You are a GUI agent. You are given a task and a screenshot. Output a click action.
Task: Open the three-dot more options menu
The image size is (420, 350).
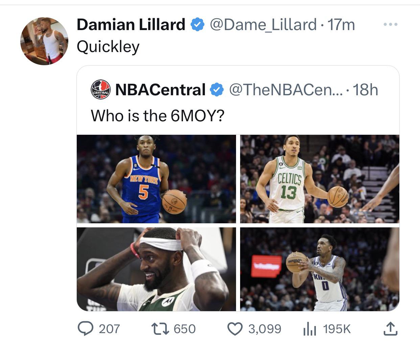click(x=391, y=24)
